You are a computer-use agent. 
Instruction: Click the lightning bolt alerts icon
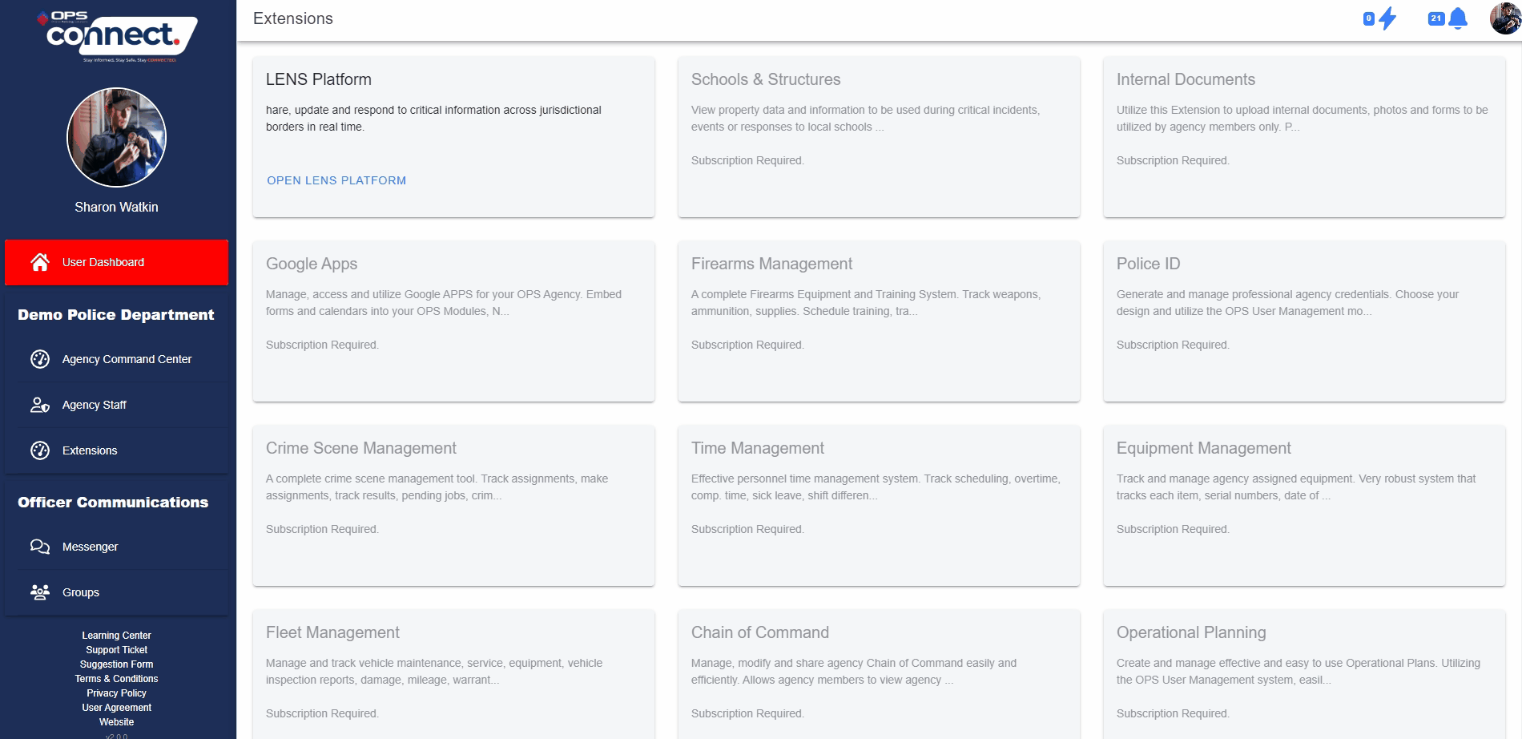point(1387,18)
